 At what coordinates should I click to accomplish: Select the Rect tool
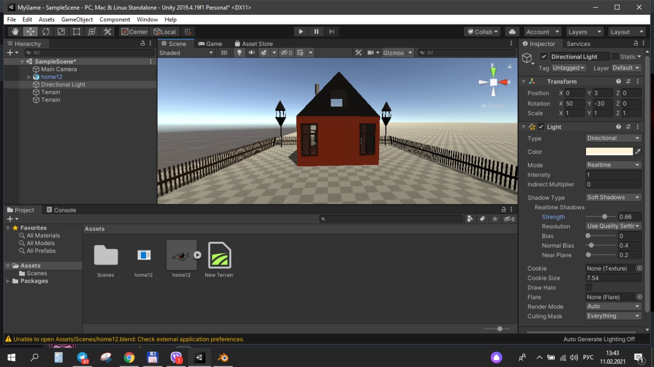pyautogui.click(x=77, y=32)
